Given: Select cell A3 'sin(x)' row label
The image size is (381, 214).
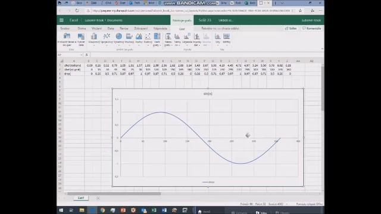Looking at the screenshot, I should (74, 74).
